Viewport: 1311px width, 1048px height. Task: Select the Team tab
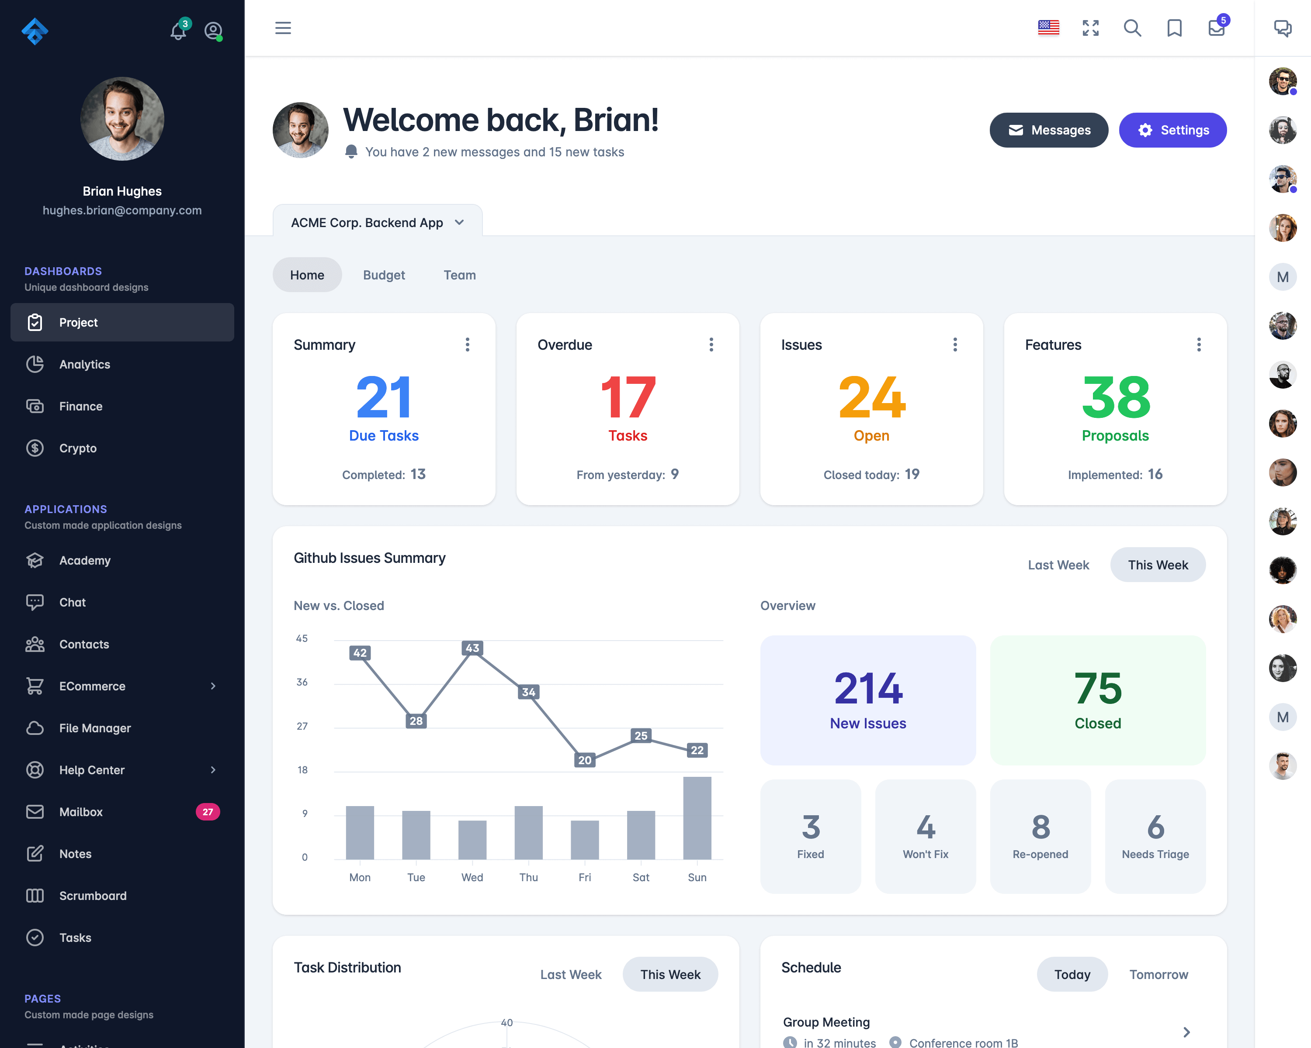pyautogui.click(x=460, y=275)
